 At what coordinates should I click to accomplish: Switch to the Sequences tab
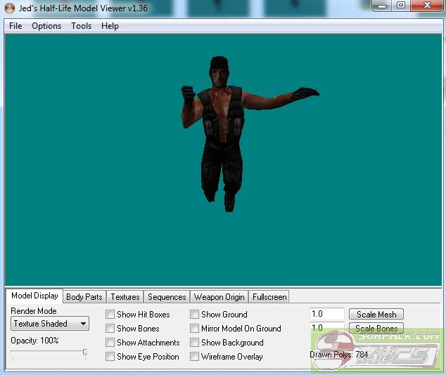point(167,297)
